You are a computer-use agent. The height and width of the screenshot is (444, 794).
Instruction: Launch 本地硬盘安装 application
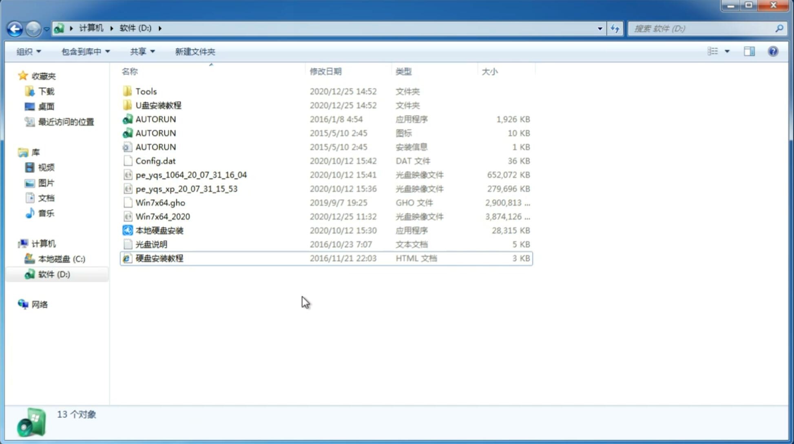click(x=159, y=230)
